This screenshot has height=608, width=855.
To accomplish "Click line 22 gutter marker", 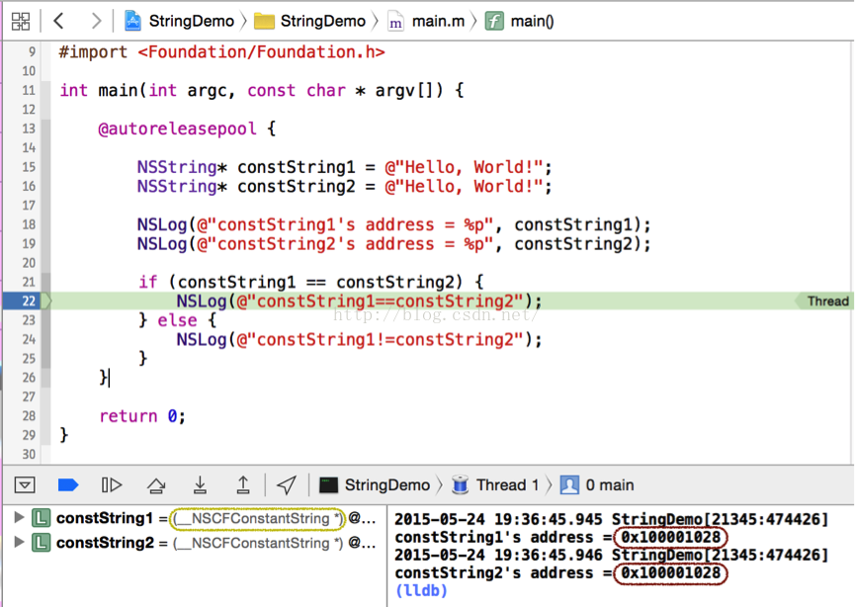I will [28, 301].
